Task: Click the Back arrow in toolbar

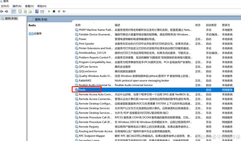Action: (x=2, y=11)
